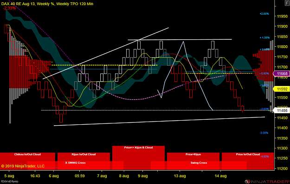This screenshot has width=290, height=184.
Task: Click the 8 aug date label
Action: [x=124, y=176]
